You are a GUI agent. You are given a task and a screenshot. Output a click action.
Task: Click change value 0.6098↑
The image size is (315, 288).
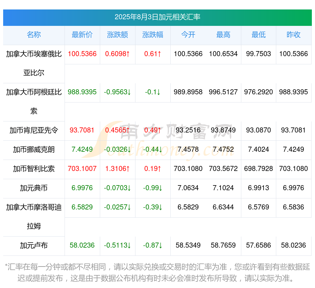[x=117, y=54]
